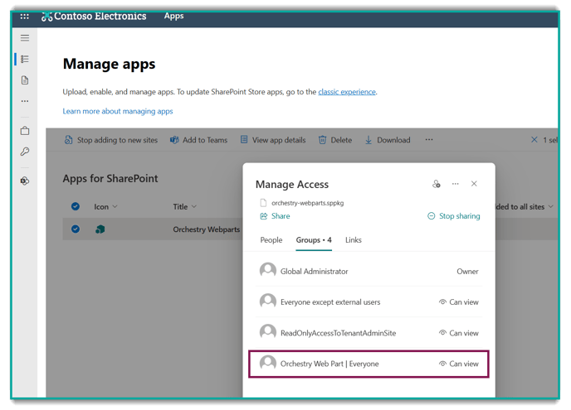Switch to the Links tab

pyautogui.click(x=354, y=240)
